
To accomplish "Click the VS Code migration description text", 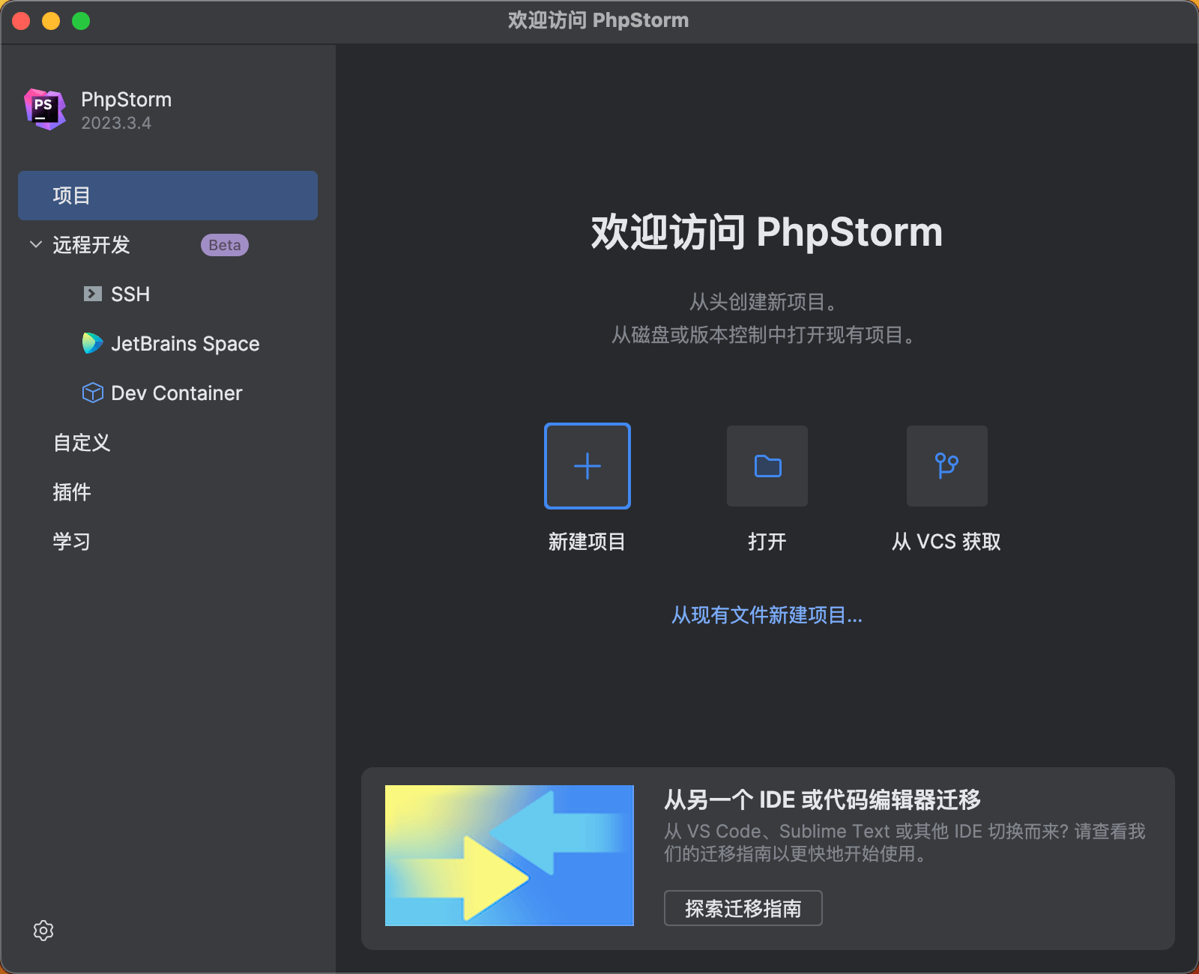I will (904, 842).
